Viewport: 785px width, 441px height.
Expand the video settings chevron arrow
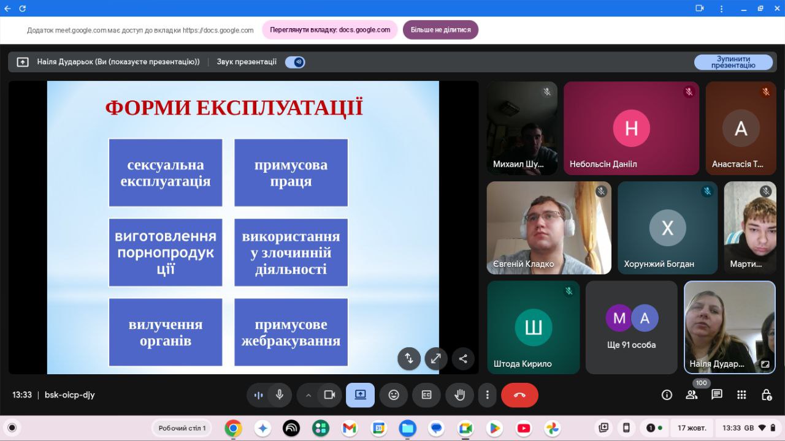[308, 395]
